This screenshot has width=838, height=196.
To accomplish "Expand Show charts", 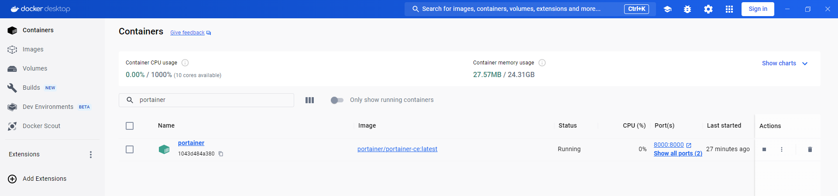I will [784, 63].
